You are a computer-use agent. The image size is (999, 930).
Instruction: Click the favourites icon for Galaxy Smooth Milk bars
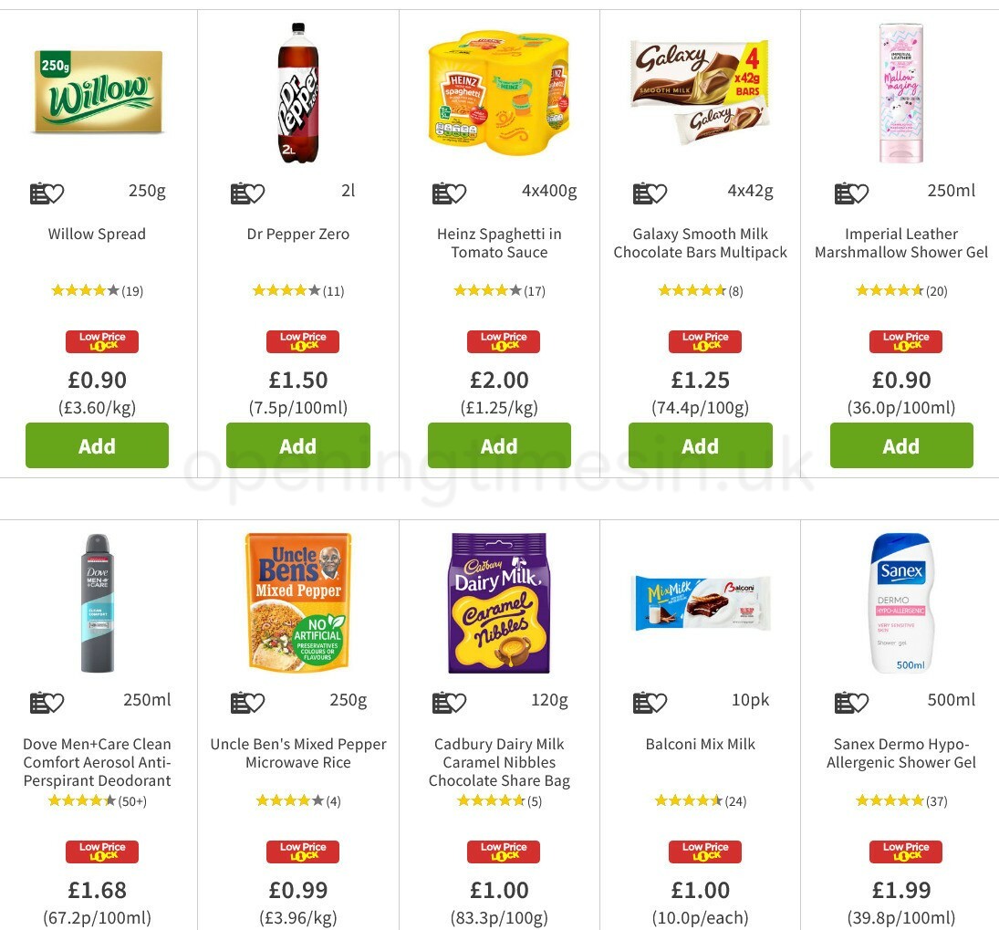click(649, 193)
